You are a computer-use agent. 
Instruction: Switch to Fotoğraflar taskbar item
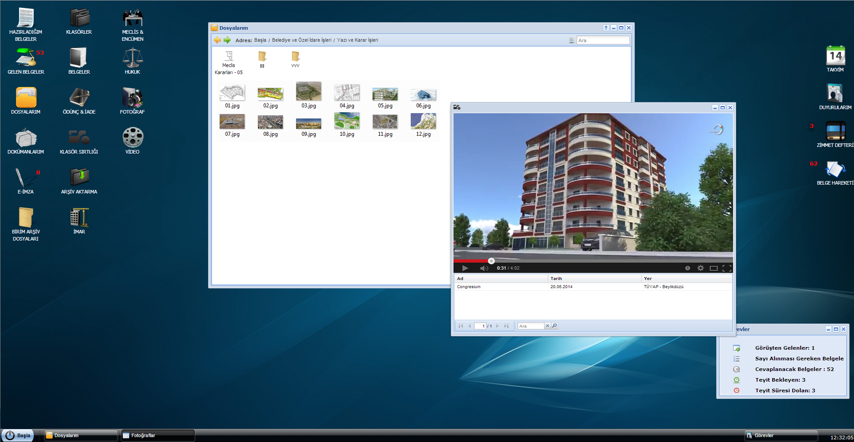point(158,435)
